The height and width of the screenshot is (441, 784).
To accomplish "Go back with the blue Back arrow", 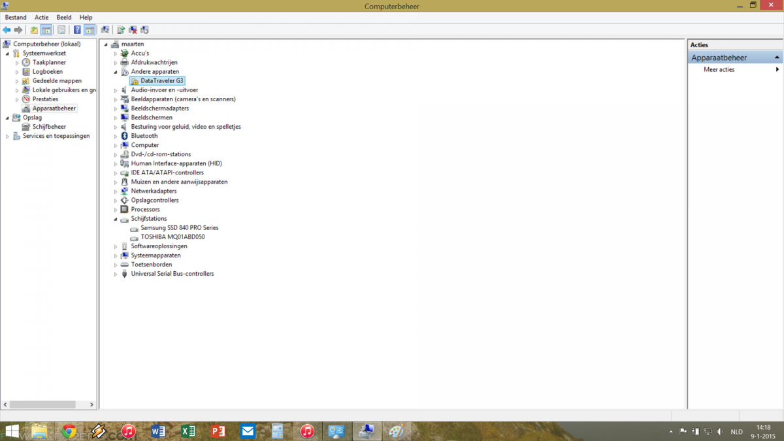I will tap(7, 30).
